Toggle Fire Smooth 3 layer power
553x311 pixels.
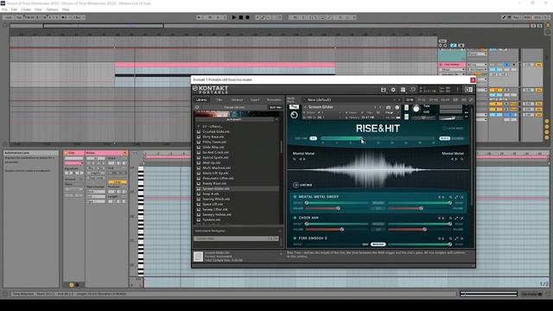point(295,238)
